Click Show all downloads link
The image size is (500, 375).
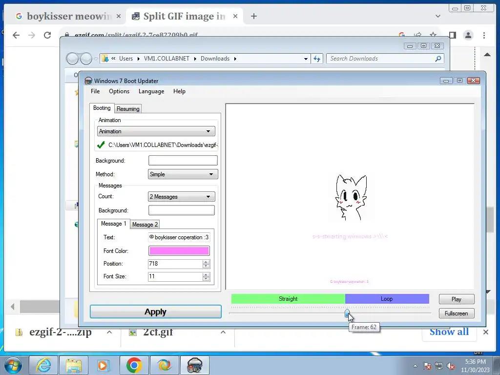[449, 332]
